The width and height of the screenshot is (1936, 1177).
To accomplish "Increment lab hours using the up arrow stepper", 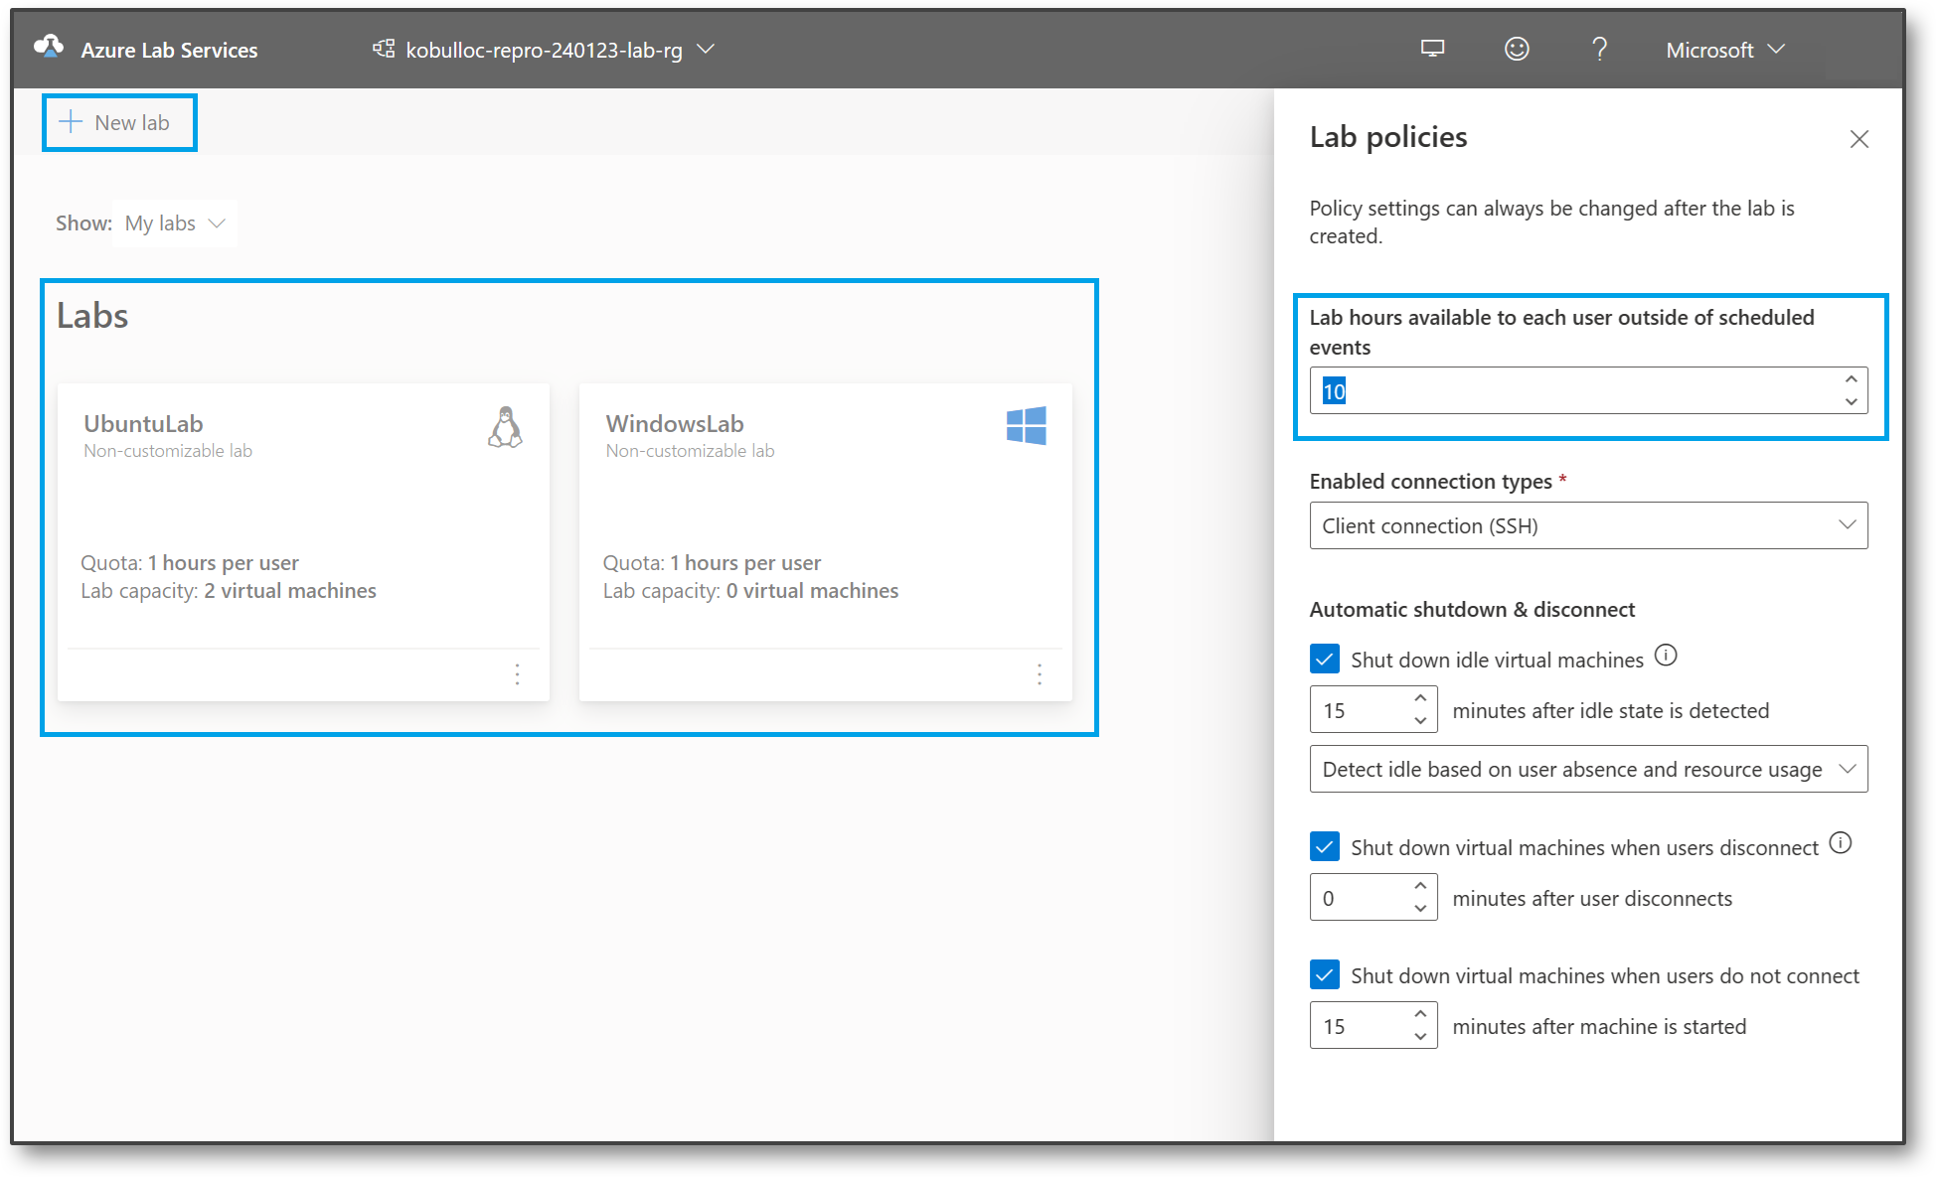I will [1851, 379].
